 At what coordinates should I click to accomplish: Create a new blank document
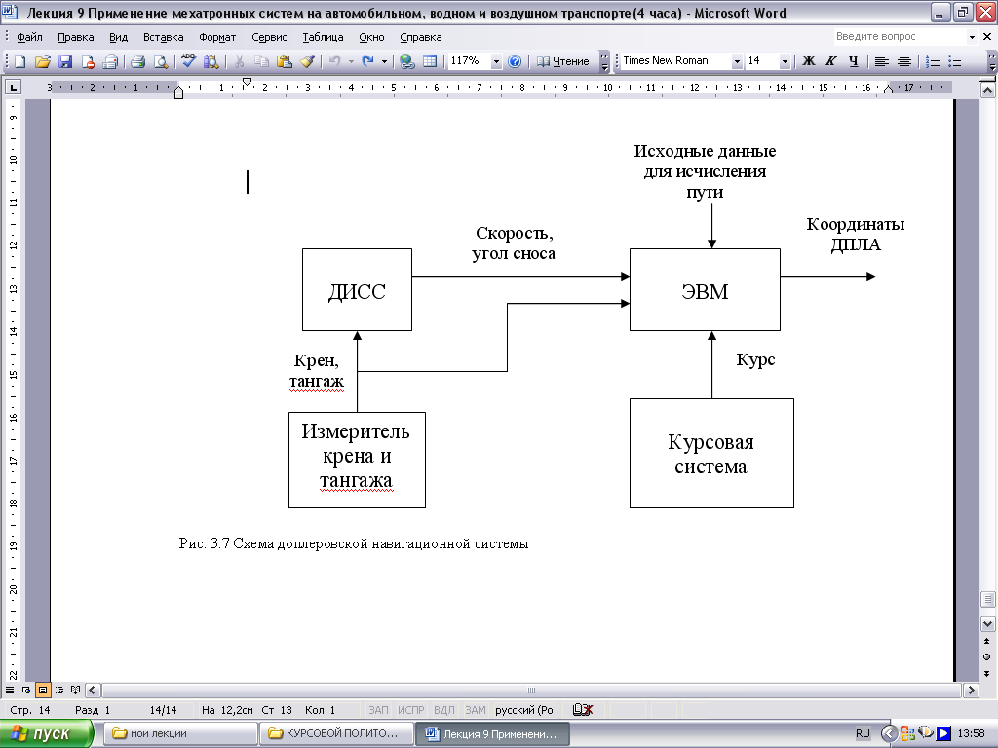click(x=19, y=61)
